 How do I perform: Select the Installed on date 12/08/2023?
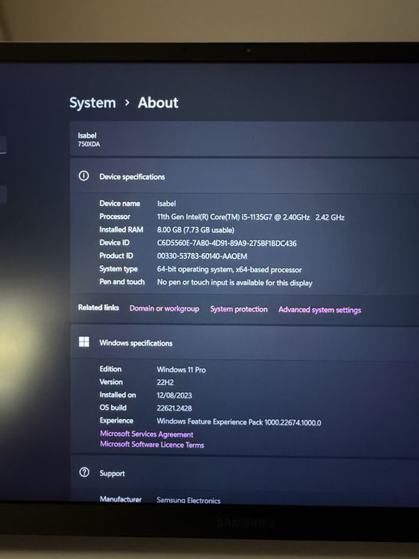174,395
